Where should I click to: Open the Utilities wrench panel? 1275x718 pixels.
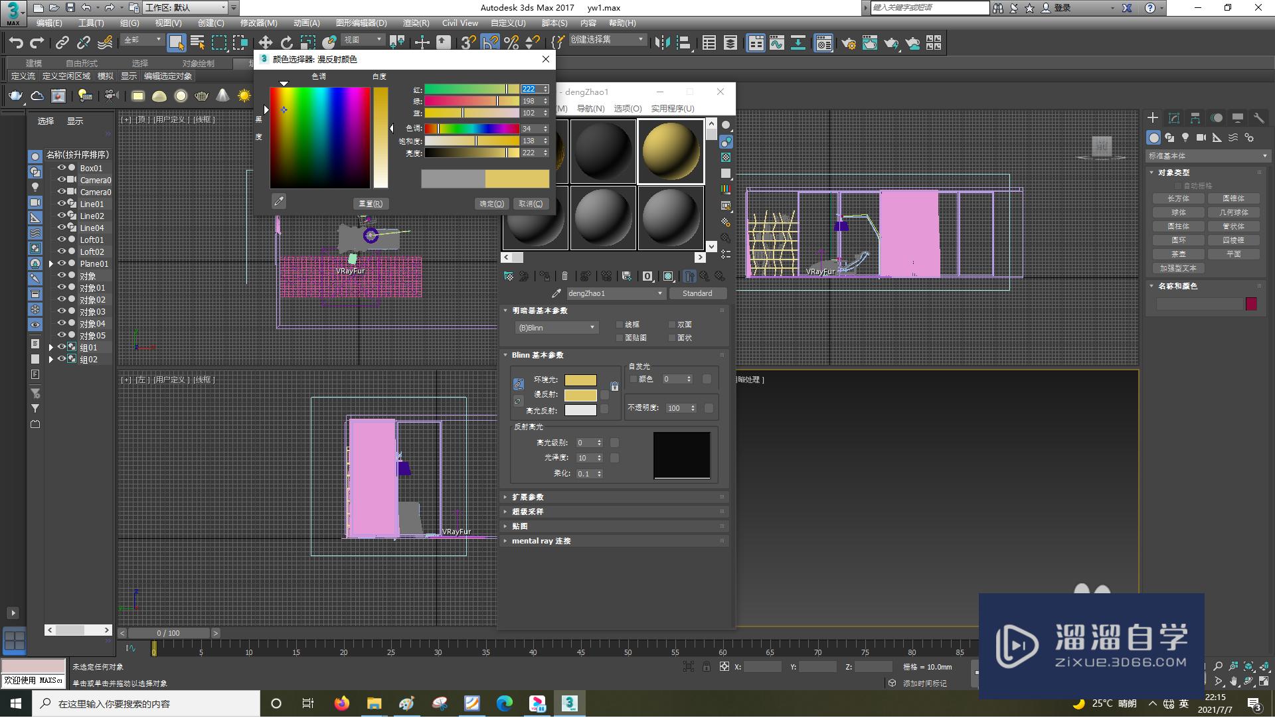tap(1259, 118)
